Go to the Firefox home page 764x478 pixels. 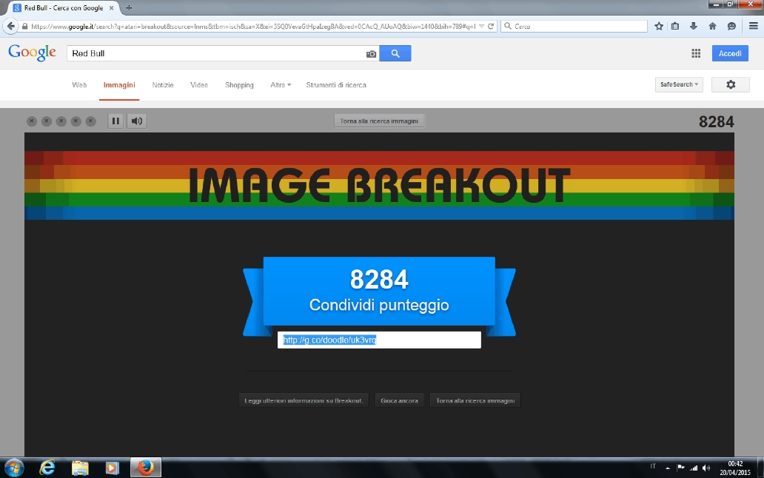(712, 27)
